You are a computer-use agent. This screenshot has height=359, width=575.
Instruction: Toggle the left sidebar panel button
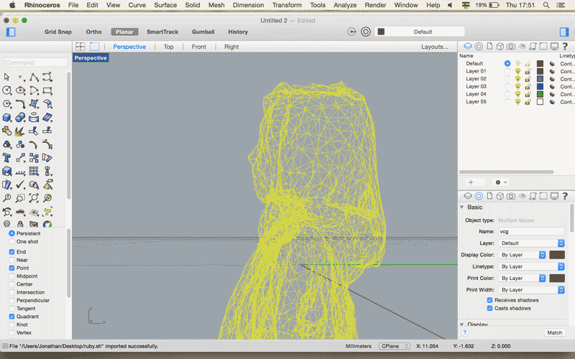(x=11, y=32)
